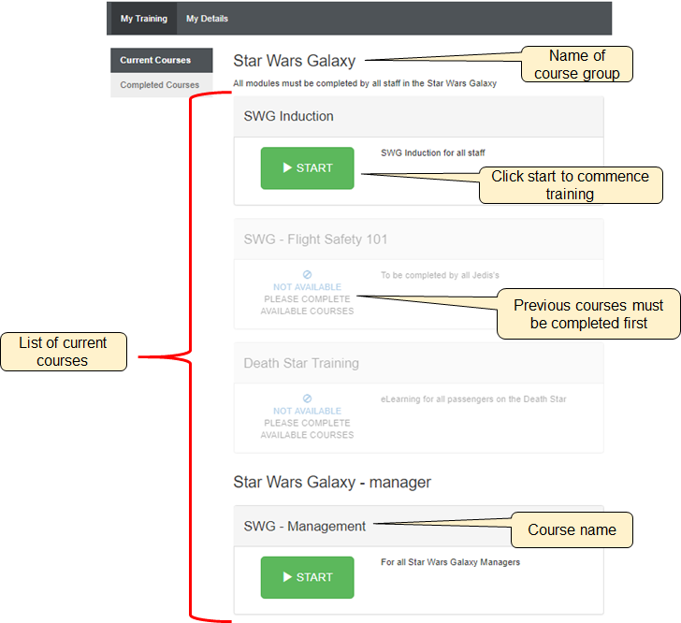Click the 'Name of course group' callout

pos(576,65)
